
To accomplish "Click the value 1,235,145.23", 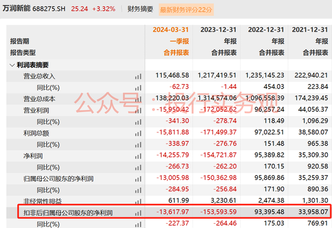I will click(x=264, y=75).
